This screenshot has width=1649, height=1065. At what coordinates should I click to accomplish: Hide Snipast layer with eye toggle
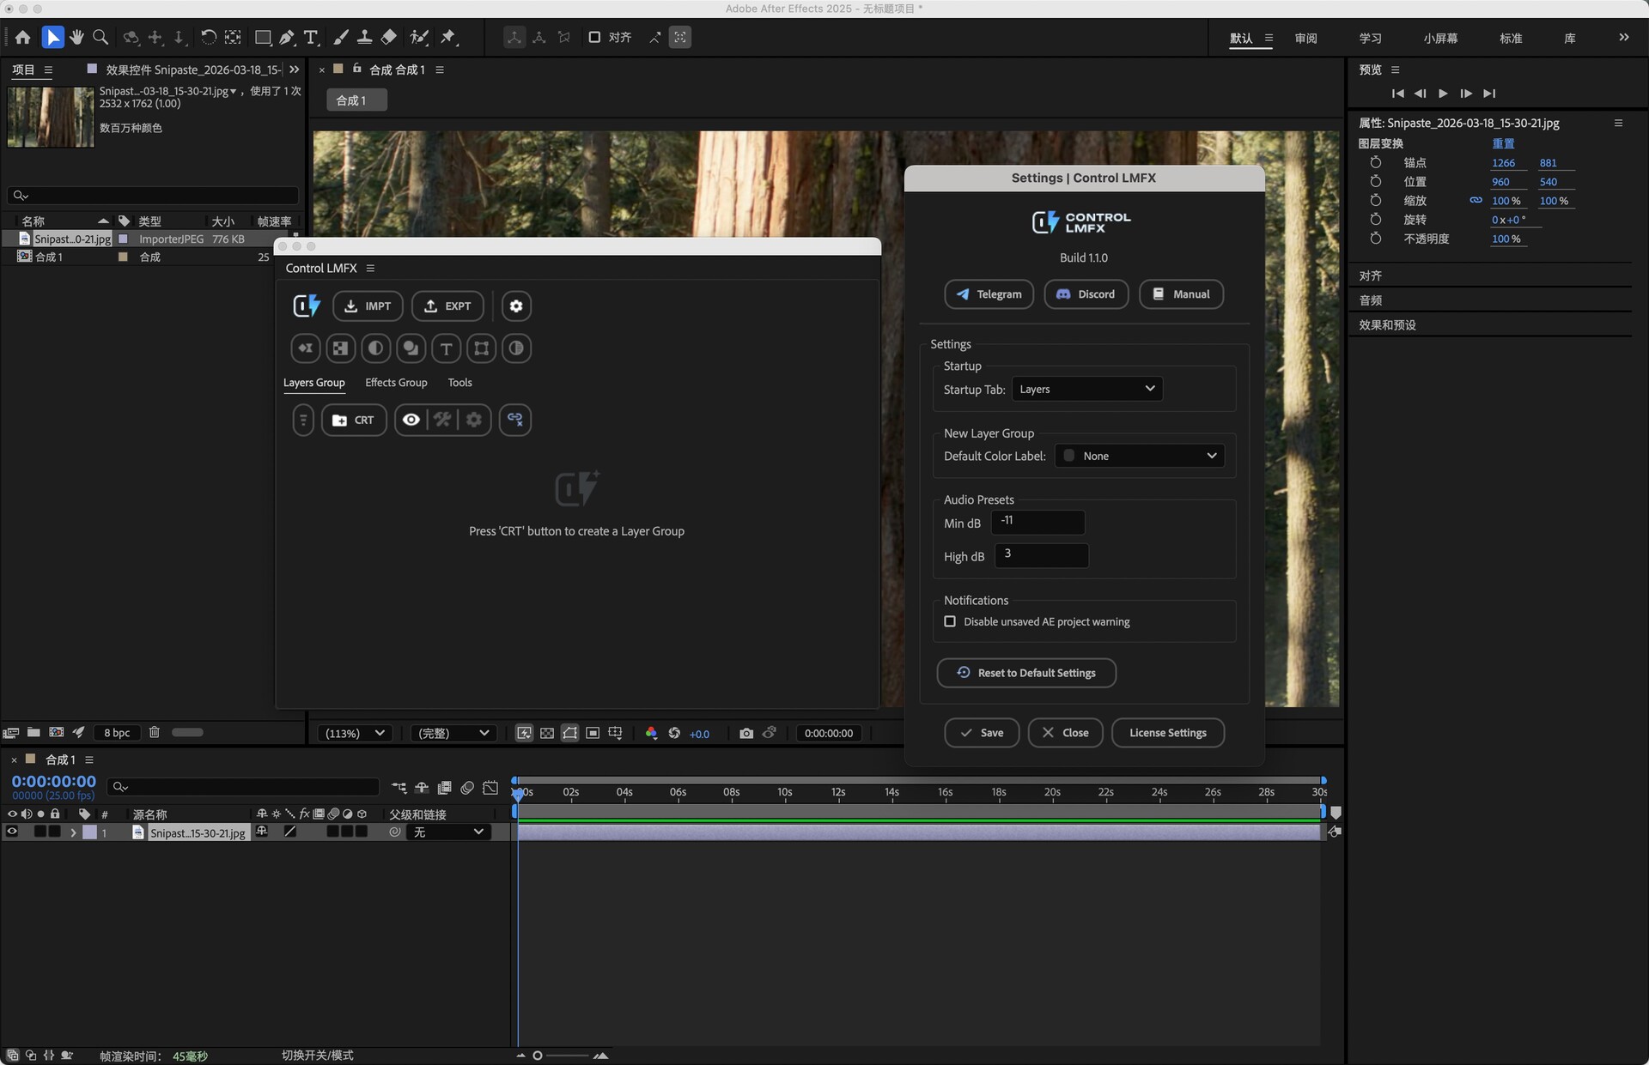[12, 832]
